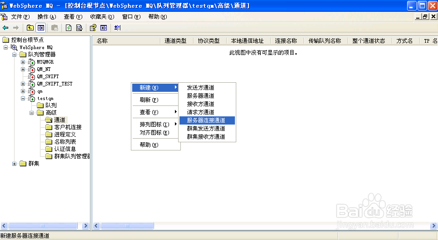Viewport: 438px width, 240px height.
Task: Collapse the 高级 folder node
Action: [31, 113]
